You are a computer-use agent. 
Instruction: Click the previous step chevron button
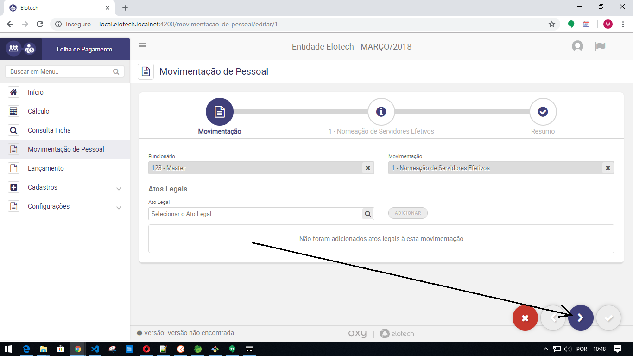553,318
